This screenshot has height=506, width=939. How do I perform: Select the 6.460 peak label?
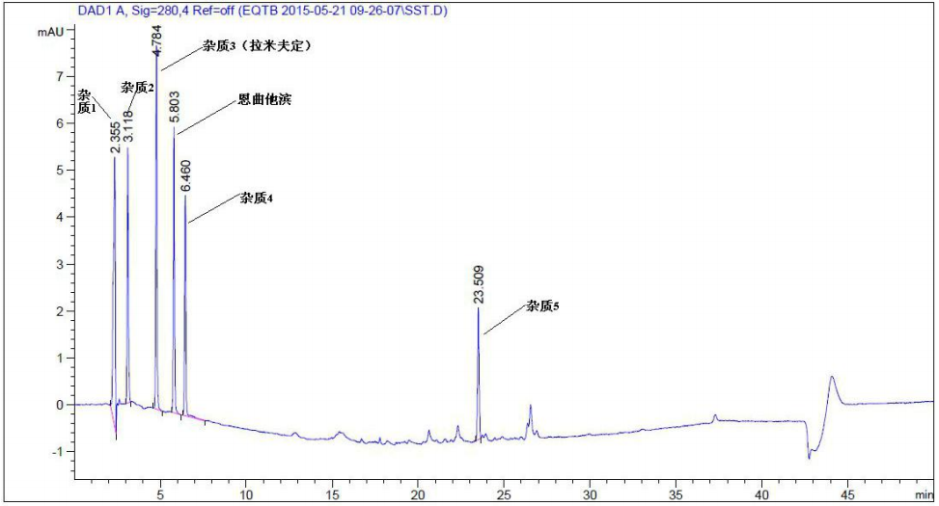186,177
